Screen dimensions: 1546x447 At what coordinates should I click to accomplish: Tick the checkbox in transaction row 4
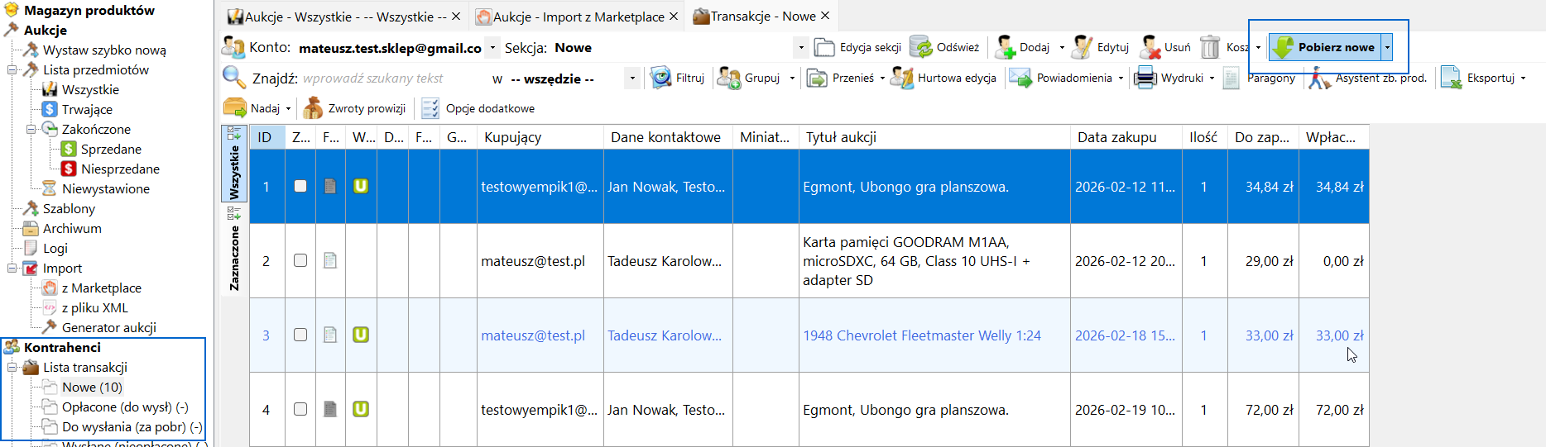300,409
